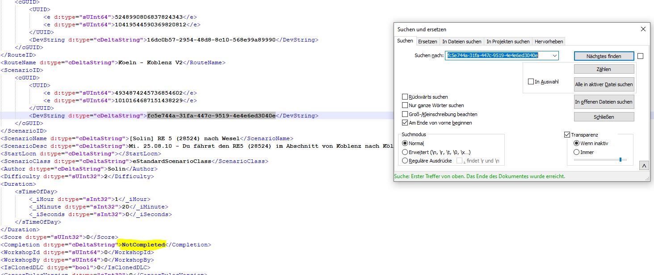This screenshot has height=275, width=654.
Task: Click the selected fc5e744a GUID text
Action: (211, 116)
